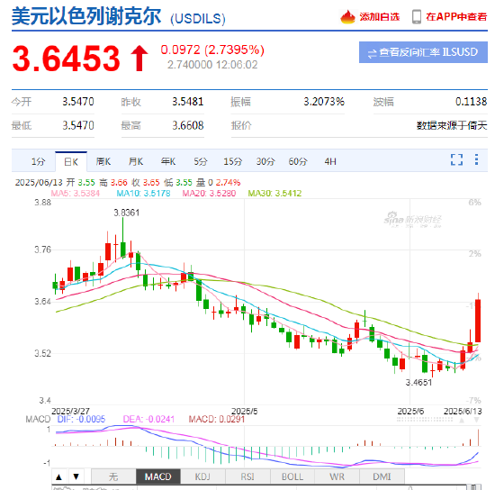Click the MA30: 3.5412 legend label
This screenshot has height=490, width=495.
[274, 193]
